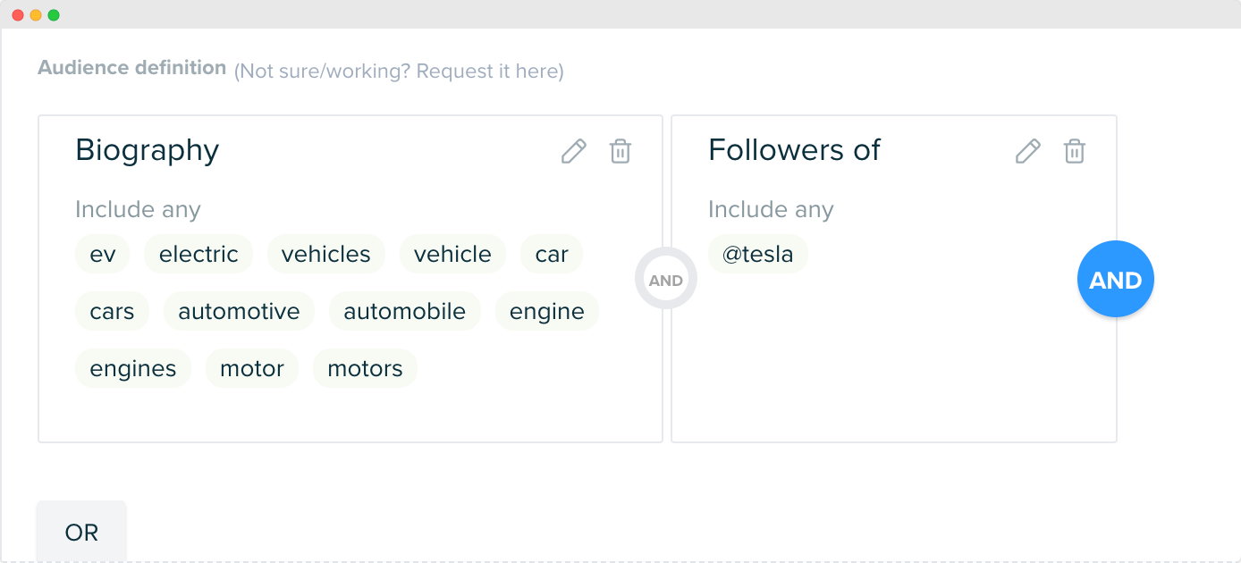Open the Request it here link
1241x563 pixels.
coord(490,71)
